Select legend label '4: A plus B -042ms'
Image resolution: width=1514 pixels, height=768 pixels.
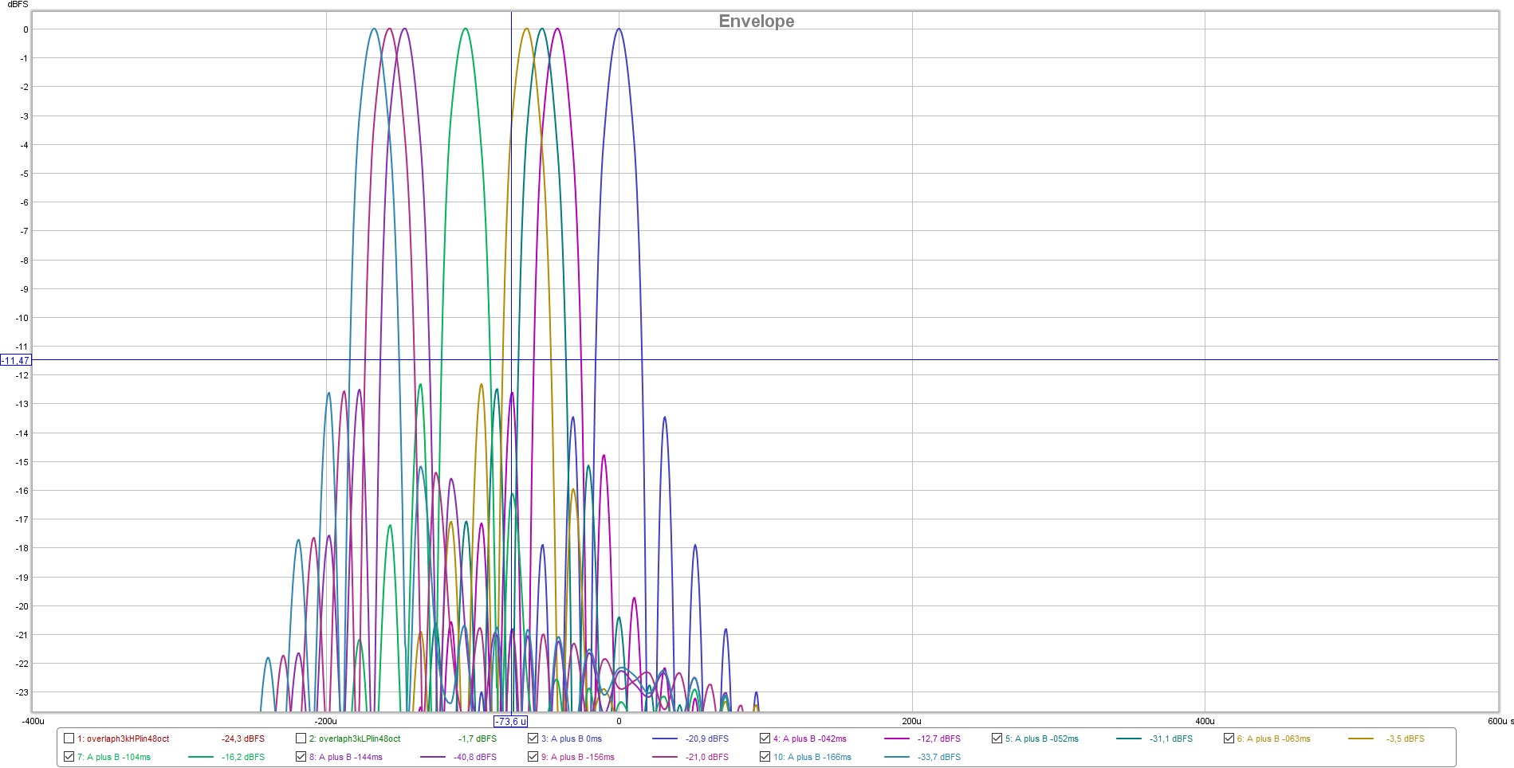pyautogui.click(x=810, y=739)
